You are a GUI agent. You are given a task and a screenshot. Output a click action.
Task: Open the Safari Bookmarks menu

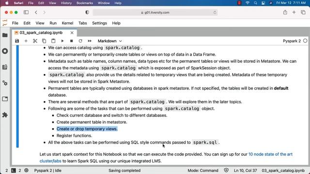point(85,3)
